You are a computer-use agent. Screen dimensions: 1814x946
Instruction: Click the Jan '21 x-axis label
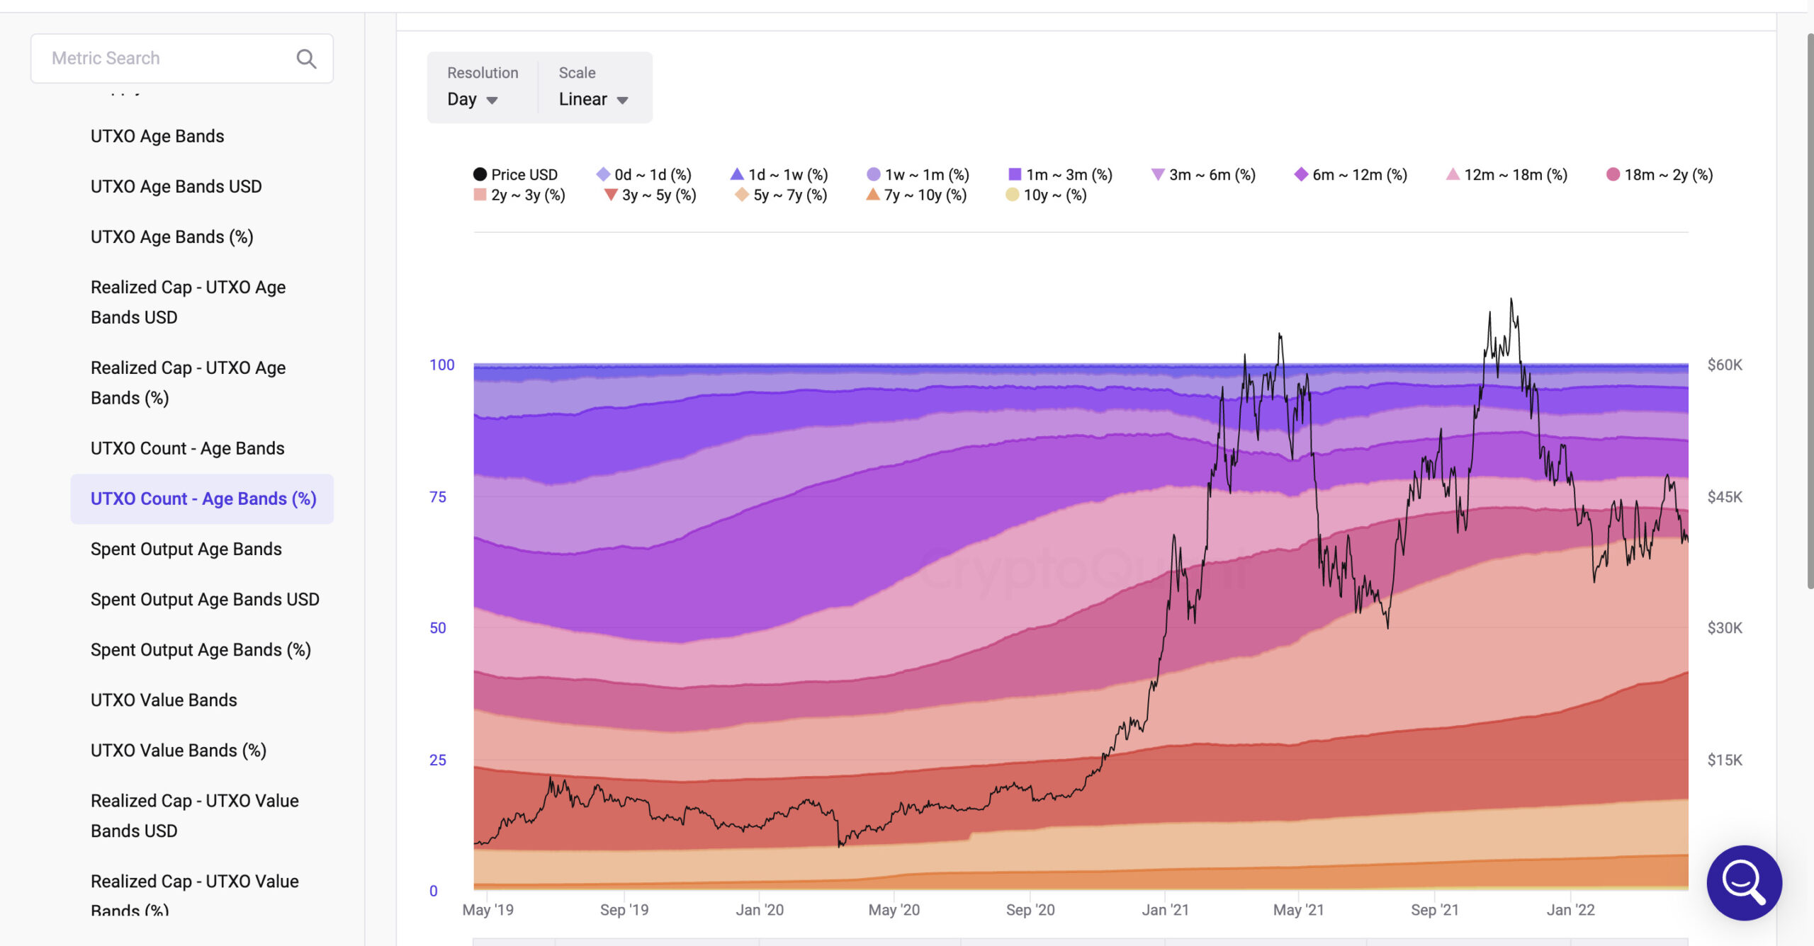point(1166,910)
